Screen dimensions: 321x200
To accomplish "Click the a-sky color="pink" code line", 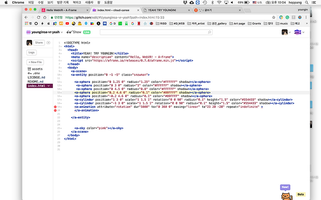I will tap(99, 128).
